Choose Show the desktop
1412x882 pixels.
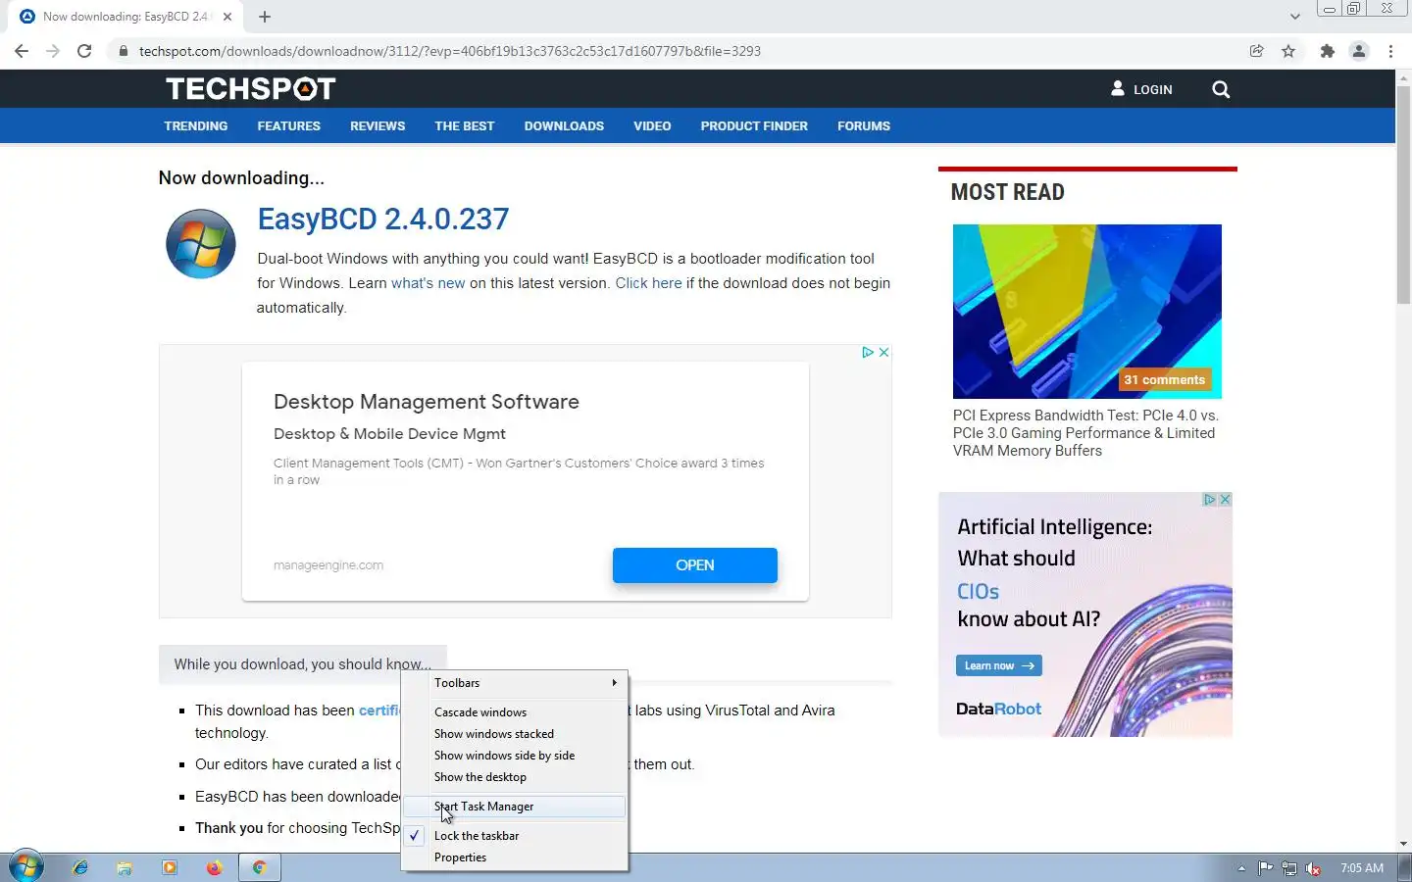(515, 777)
